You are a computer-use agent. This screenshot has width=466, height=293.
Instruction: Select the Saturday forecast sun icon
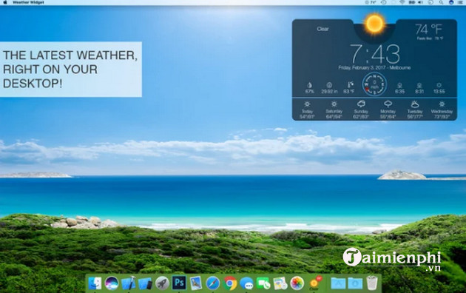coord(334,104)
